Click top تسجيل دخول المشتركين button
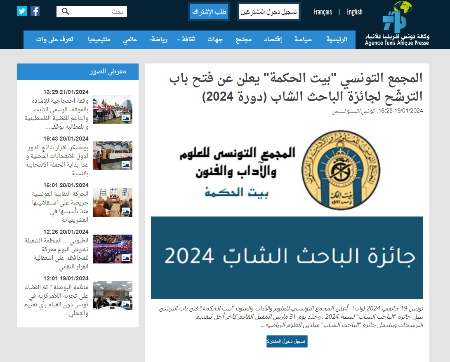The image size is (450, 362). point(269,12)
